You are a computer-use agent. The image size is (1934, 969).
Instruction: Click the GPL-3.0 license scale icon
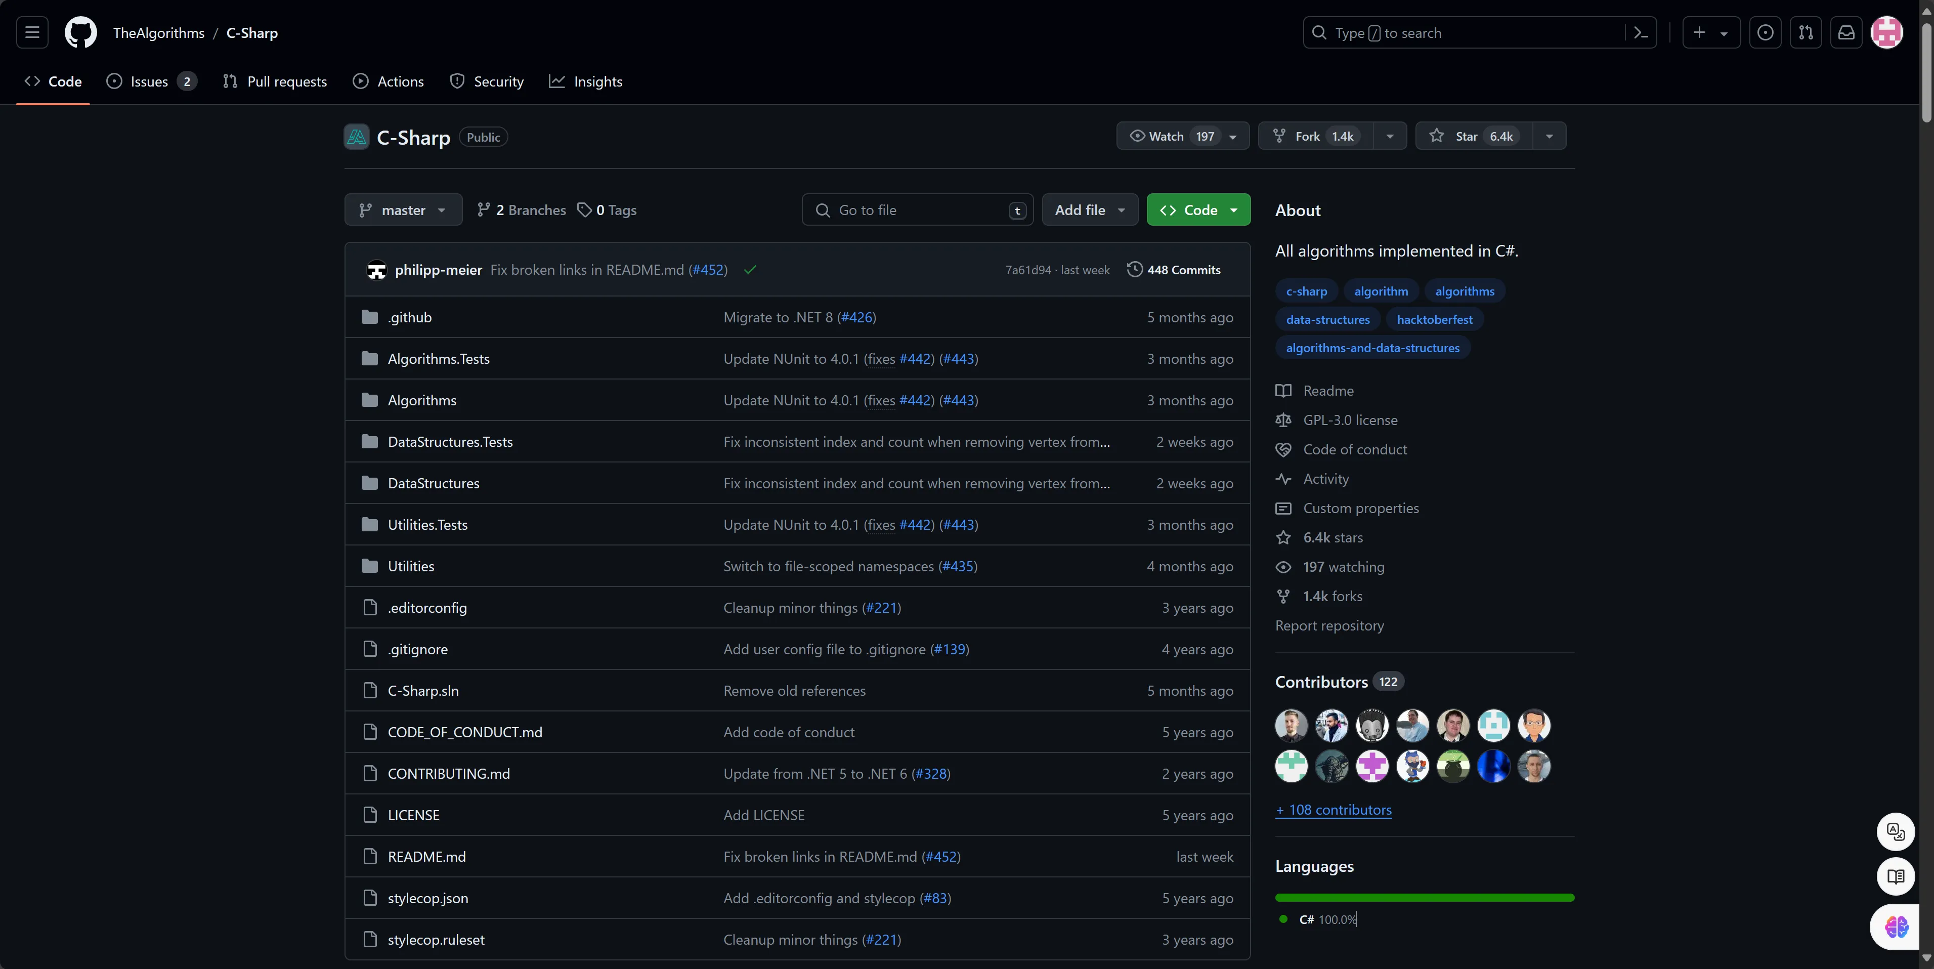tap(1283, 420)
